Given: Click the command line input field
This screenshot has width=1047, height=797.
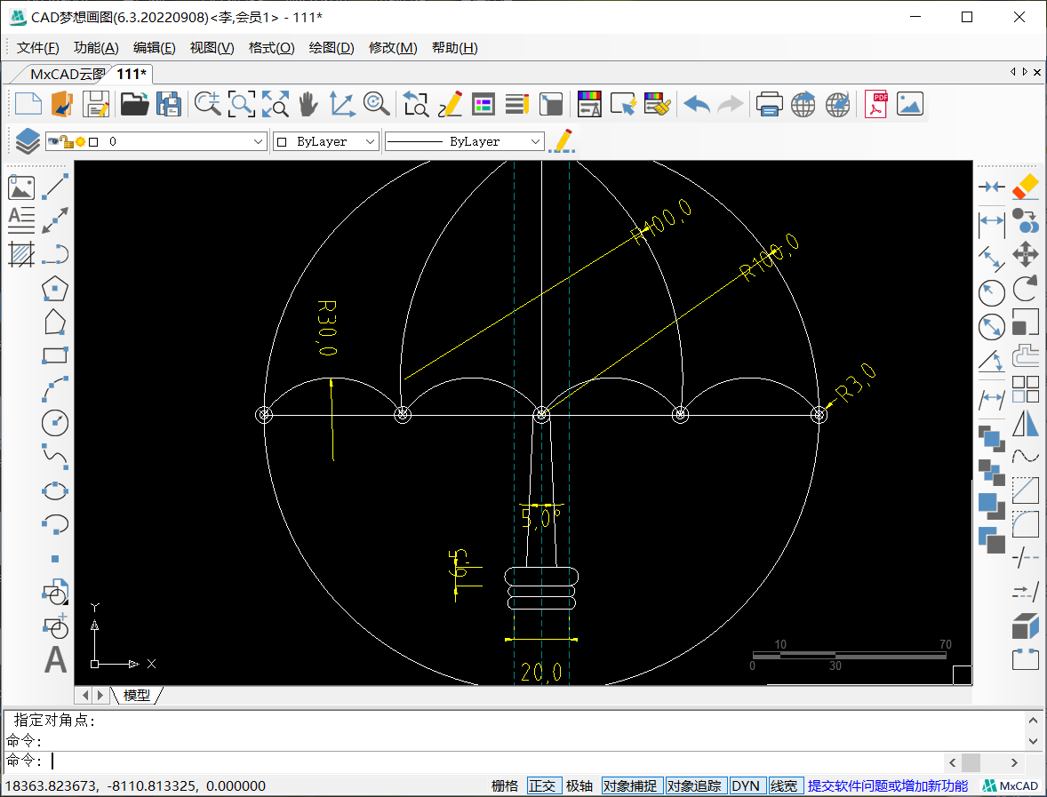Looking at the screenshot, I should [494, 761].
